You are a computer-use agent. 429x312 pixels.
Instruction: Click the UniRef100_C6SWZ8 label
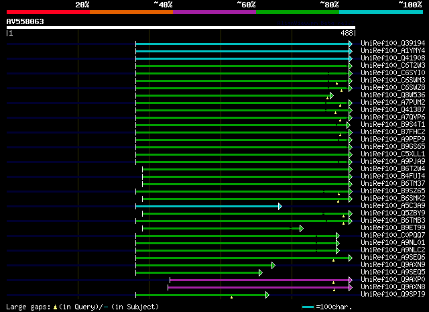[393, 88]
